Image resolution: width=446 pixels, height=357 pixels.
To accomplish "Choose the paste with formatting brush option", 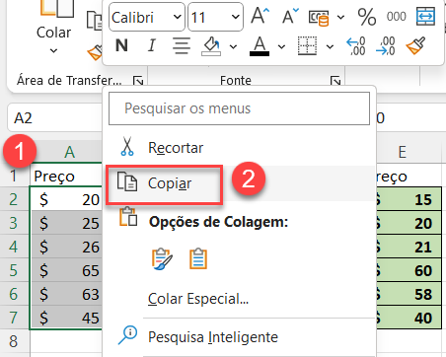I will [x=162, y=259].
